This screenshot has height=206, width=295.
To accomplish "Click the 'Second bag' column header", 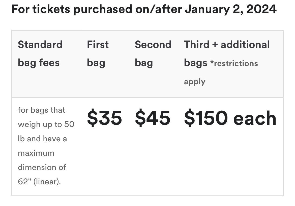I will click(153, 54).
